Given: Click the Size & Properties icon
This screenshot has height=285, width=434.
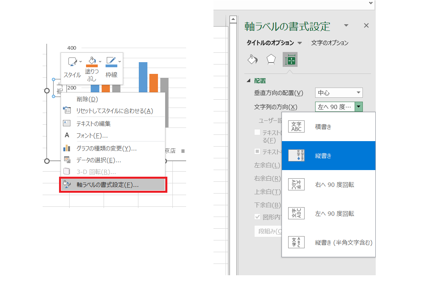Looking at the screenshot, I should [289, 59].
